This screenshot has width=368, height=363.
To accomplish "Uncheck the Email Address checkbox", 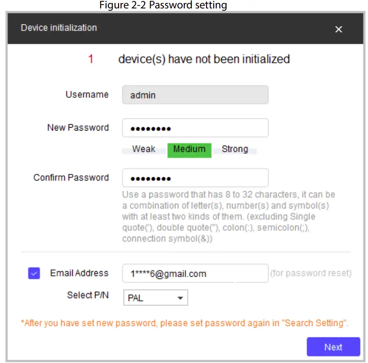I will [34, 273].
